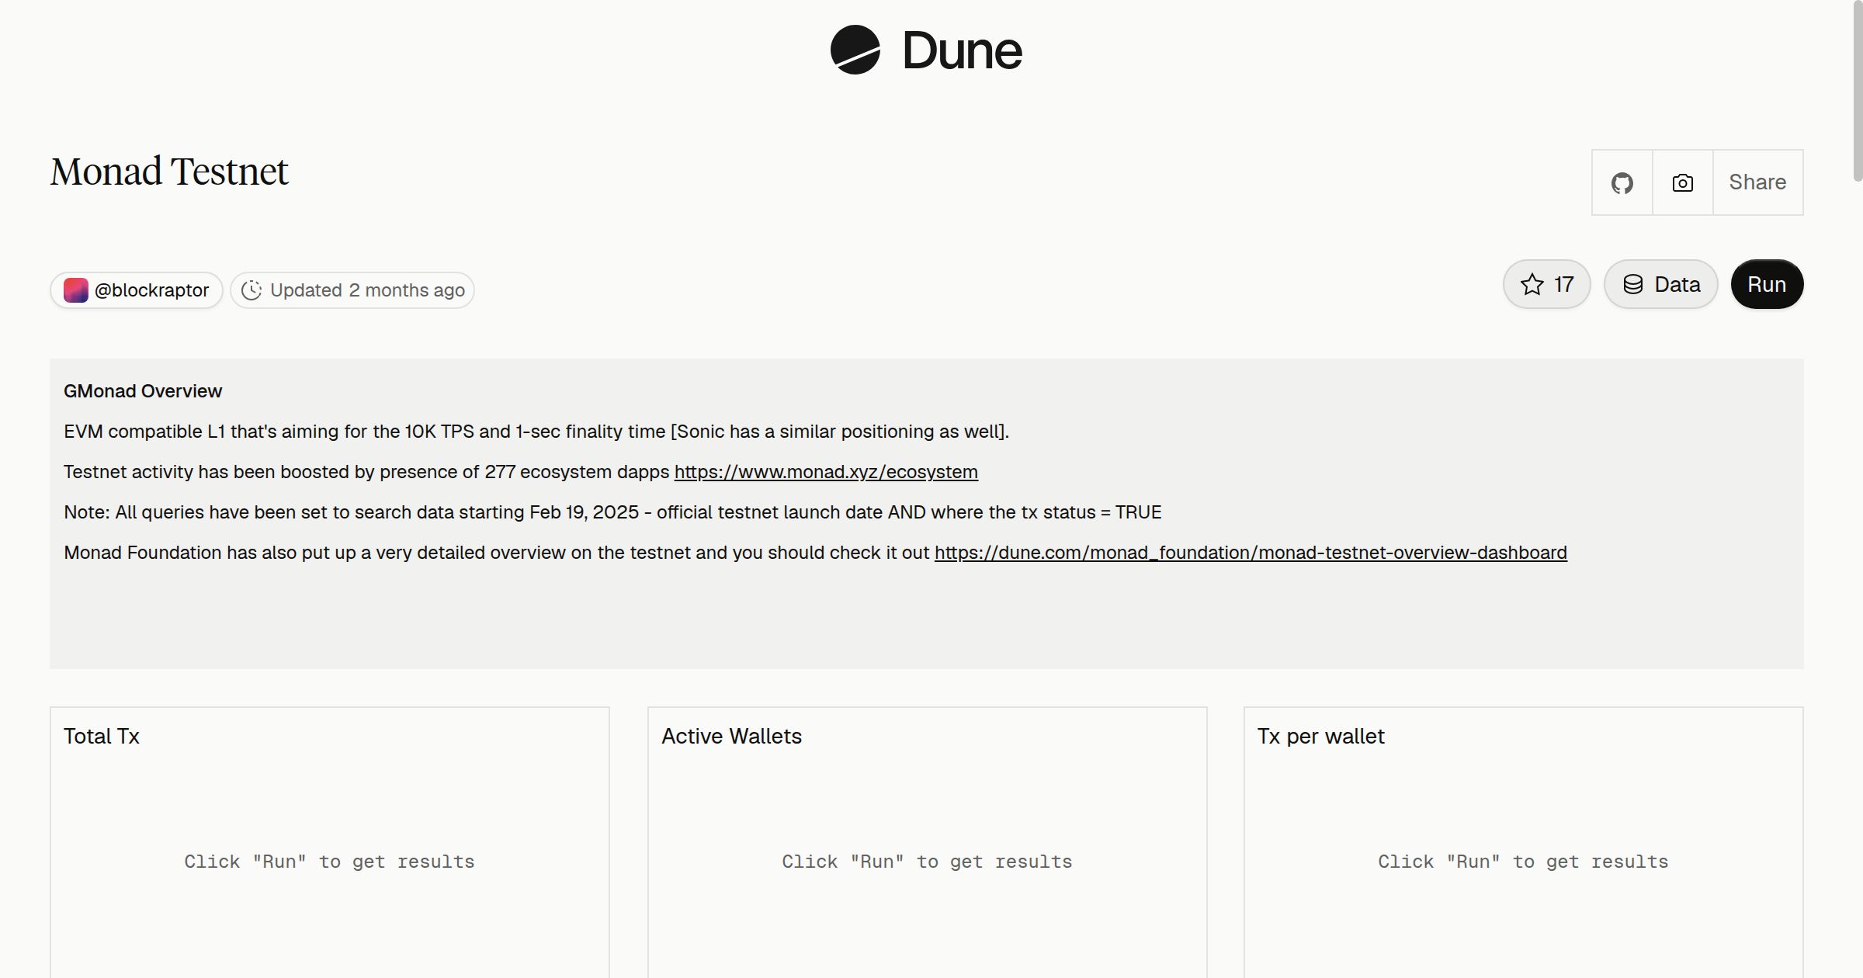Viewport: 1863px width, 978px height.
Task: Click the star icon beside 17
Action: point(1532,284)
